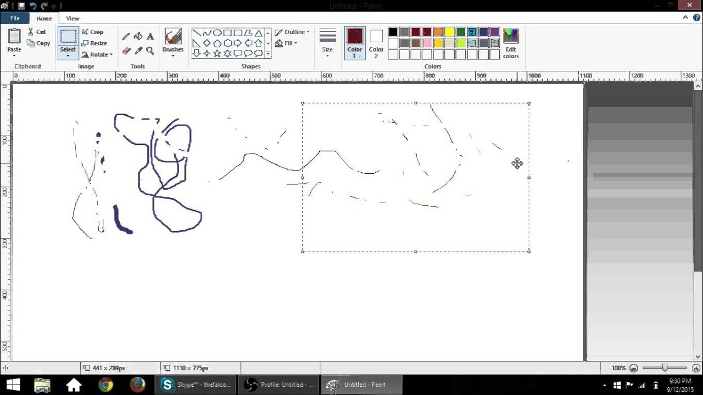Choose the Line shape

click(x=196, y=33)
